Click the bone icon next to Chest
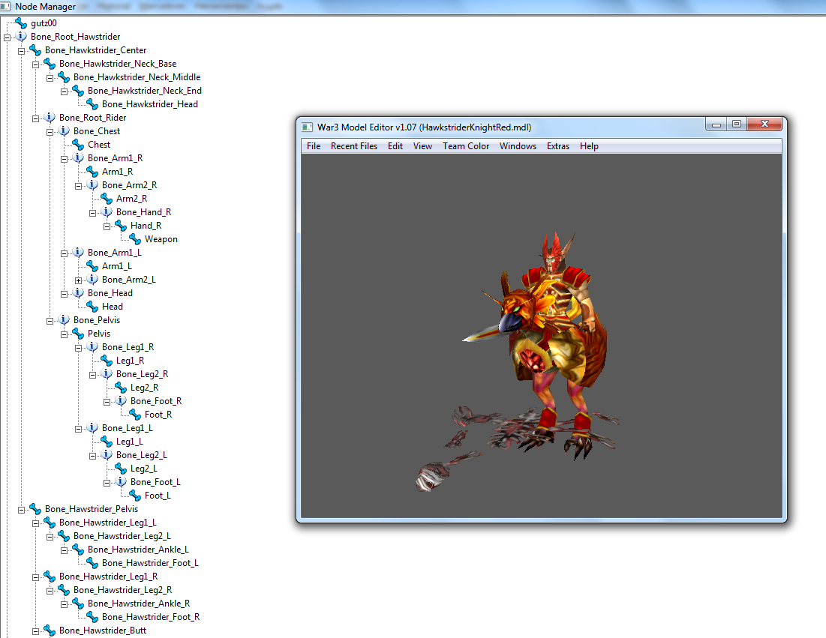826x638 pixels. pos(78,145)
